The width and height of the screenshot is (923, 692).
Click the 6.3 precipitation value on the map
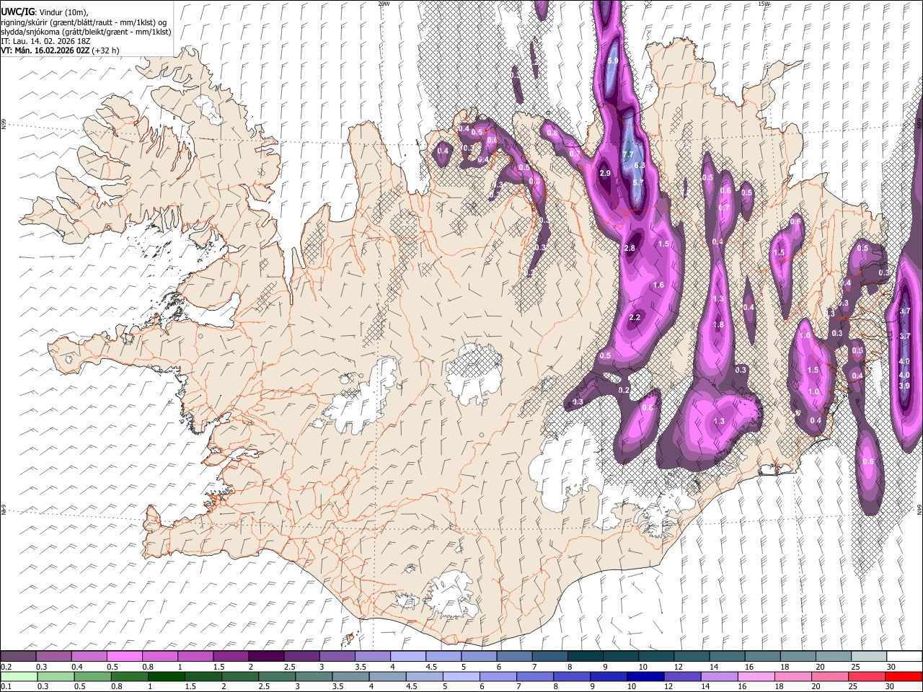click(x=640, y=165)
